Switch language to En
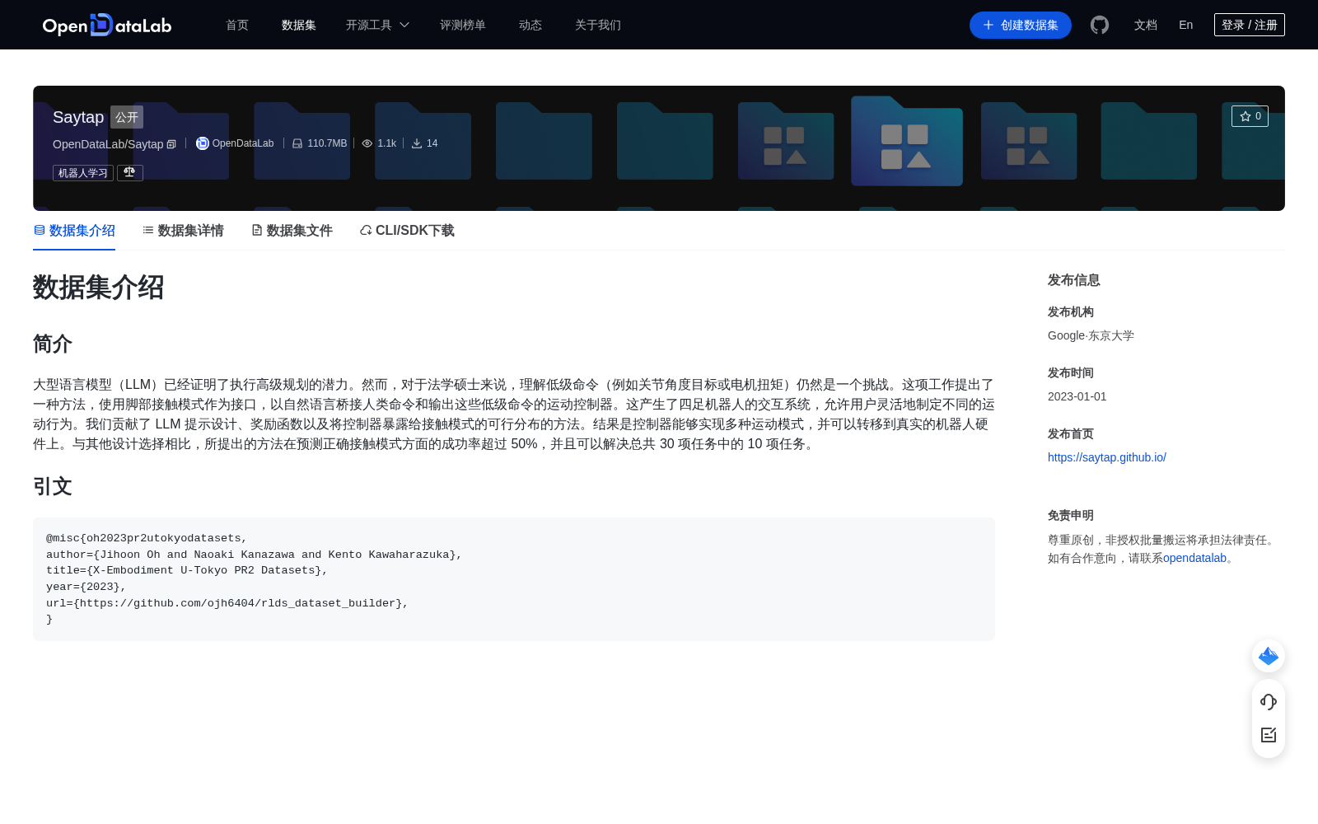This screenshot has height=824, width=1318. coord(1186,25)
